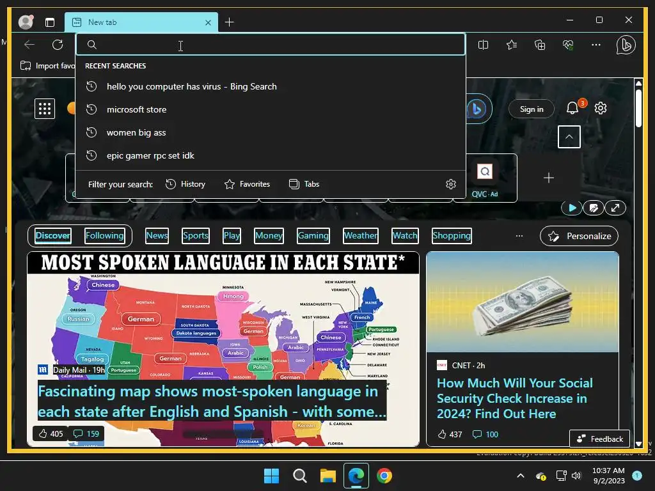Viewport: 655px width, 491px height.
Task: Click the page vertical scrollbar thumb
Action: [638, 108]
